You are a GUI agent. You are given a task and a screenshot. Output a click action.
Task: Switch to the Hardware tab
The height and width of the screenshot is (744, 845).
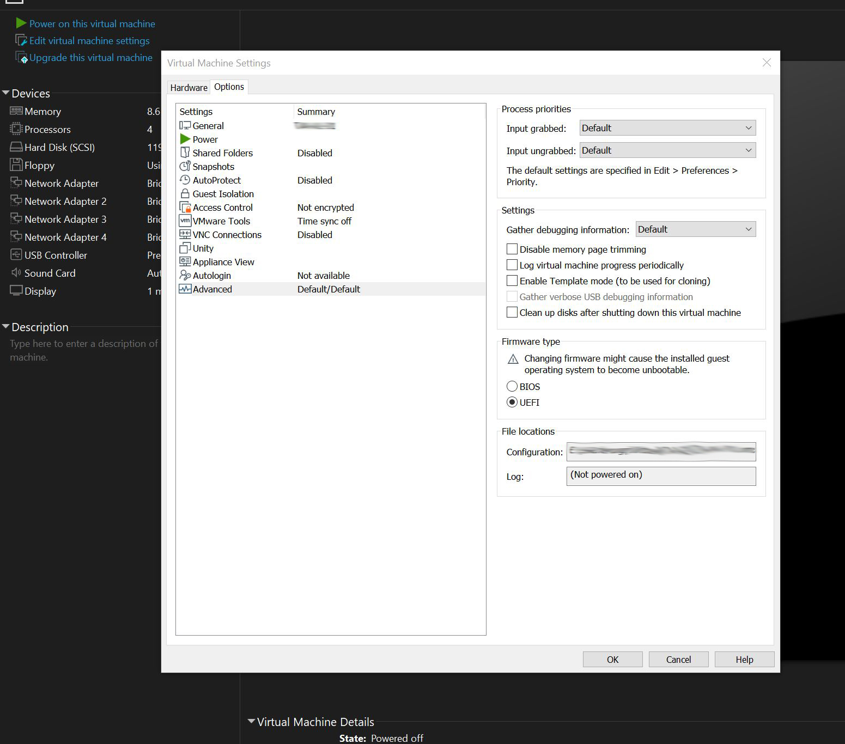pyautogui.click(x=189, y=88)
